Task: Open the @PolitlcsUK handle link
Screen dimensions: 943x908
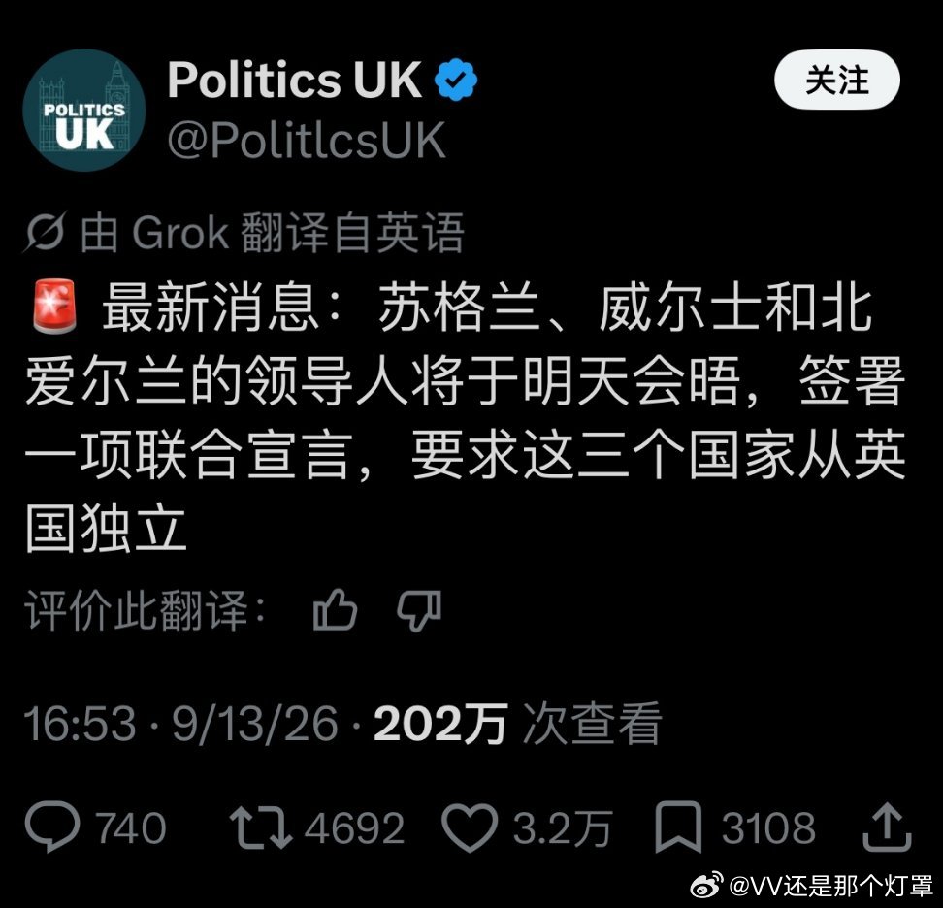Action: [x=307, y=140]
